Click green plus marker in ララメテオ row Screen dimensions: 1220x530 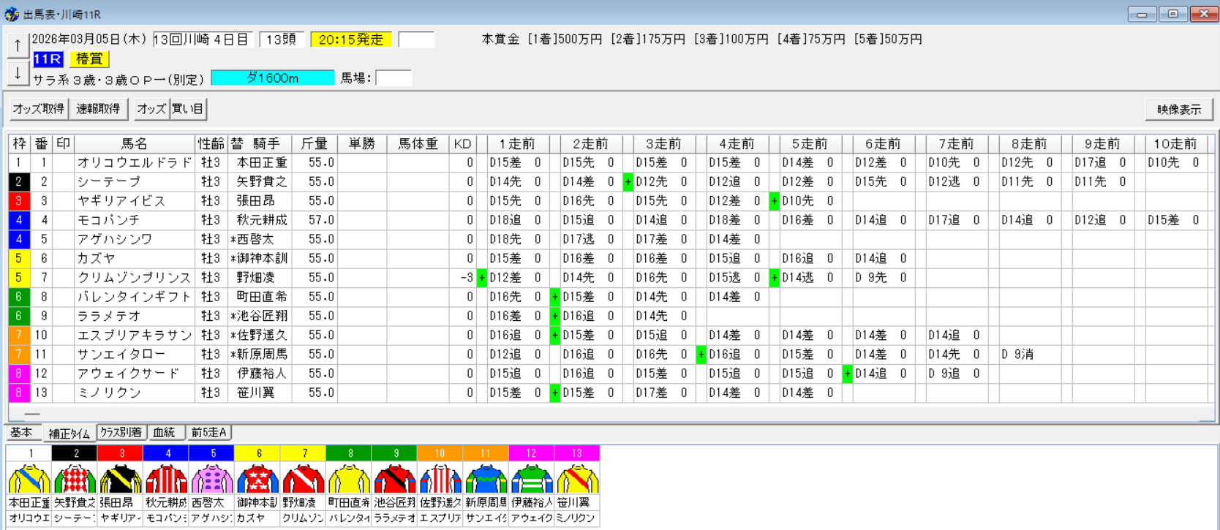pyautogui.click(x=554, y=316)
